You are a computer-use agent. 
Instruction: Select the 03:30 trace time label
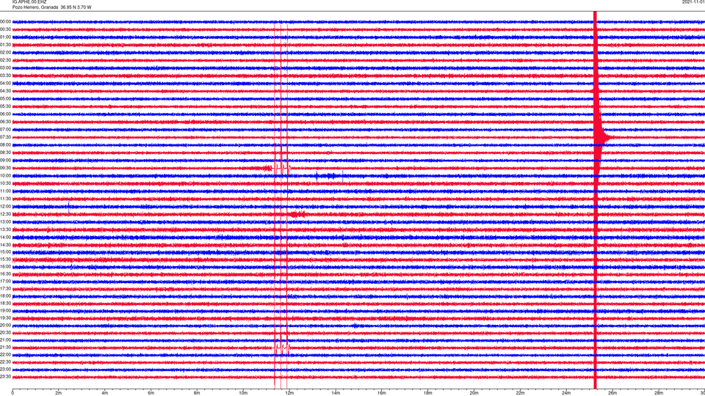click(x=6, y=76)
